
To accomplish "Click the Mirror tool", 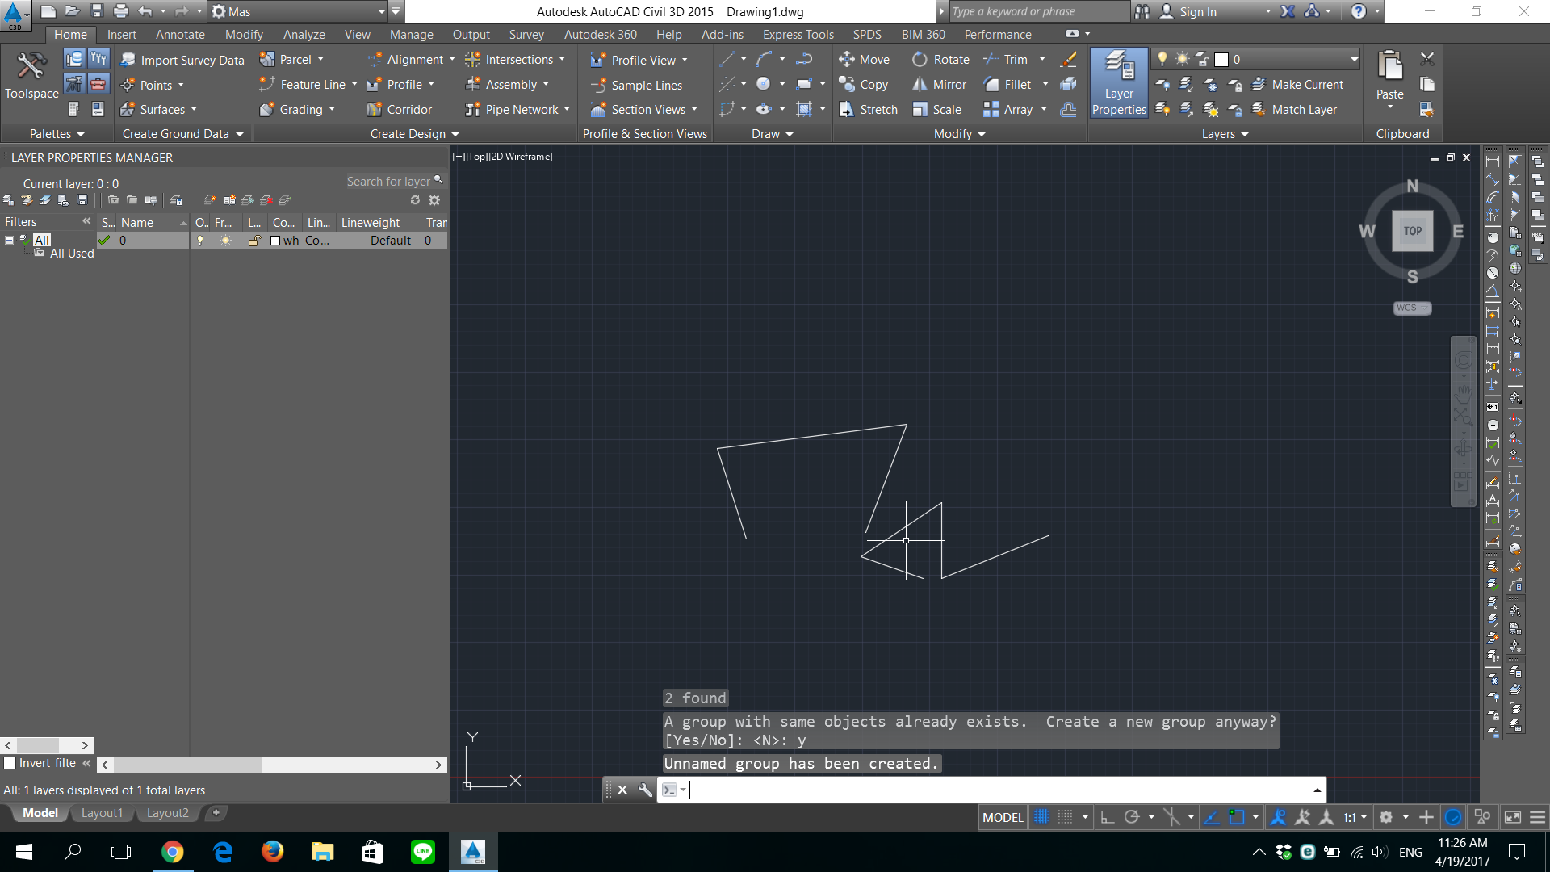I will [939, 85].
